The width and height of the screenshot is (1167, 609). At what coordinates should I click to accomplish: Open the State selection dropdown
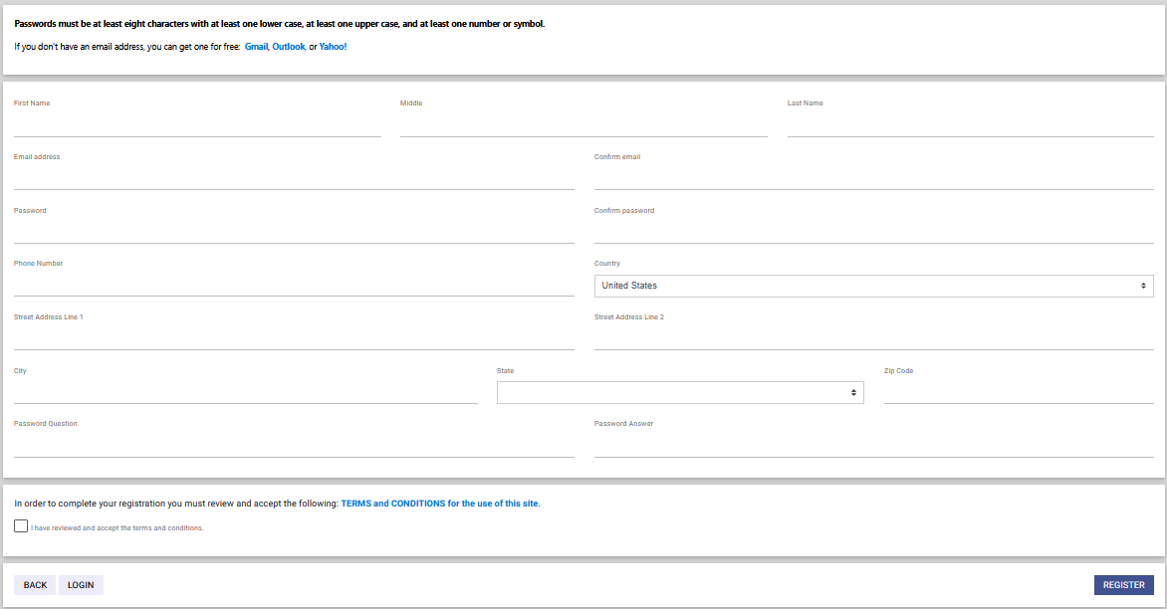tap(680, 392)
